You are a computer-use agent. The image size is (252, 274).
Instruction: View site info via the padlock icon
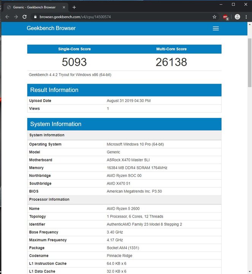coord(35,17)
